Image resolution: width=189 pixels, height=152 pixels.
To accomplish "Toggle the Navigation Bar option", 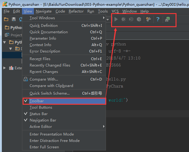I will pyautogui.click(x=64, y=120).
